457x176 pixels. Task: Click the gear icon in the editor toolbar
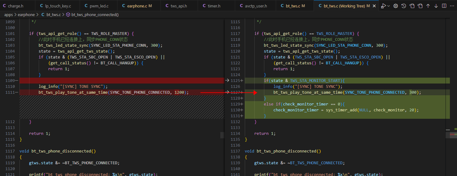(396, 6)
